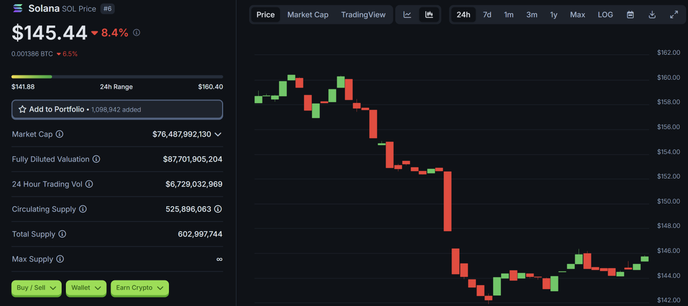Click the $87,701,905,204 valuation value
The image size is (688, 306).
pyautogui.click(x=193, y=159)
